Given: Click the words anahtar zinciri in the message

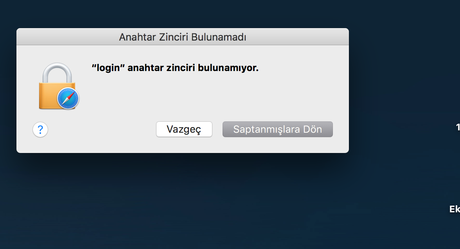Looking at the screenshot, I should (x=161, y=68).
